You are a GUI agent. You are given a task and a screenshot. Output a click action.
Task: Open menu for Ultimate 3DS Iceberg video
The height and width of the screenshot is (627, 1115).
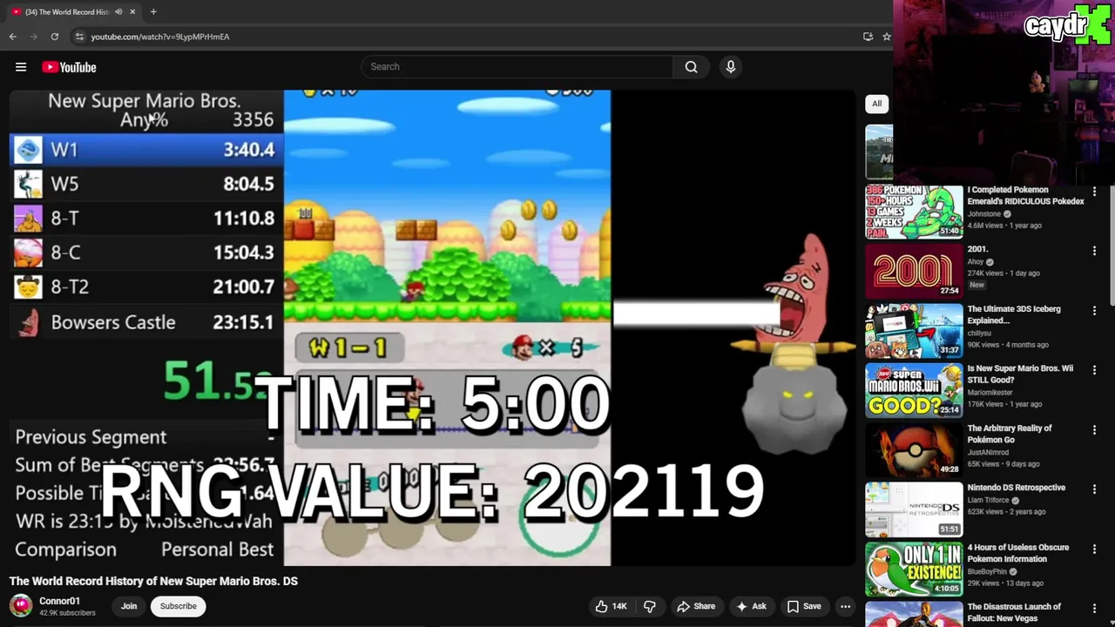1094,311
